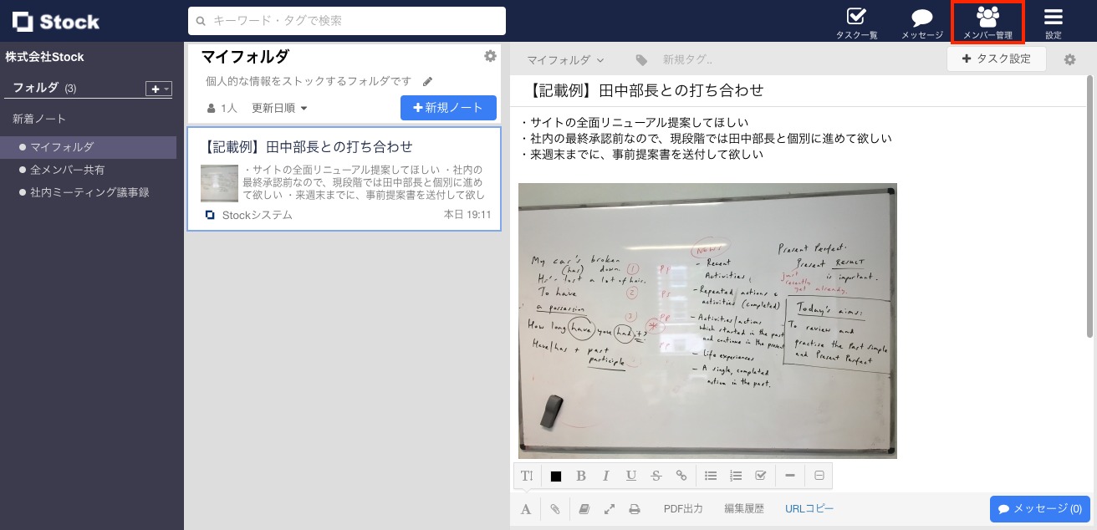Open the Tt text size dropdown
The image size is (1097, 530).
(526, 476)
